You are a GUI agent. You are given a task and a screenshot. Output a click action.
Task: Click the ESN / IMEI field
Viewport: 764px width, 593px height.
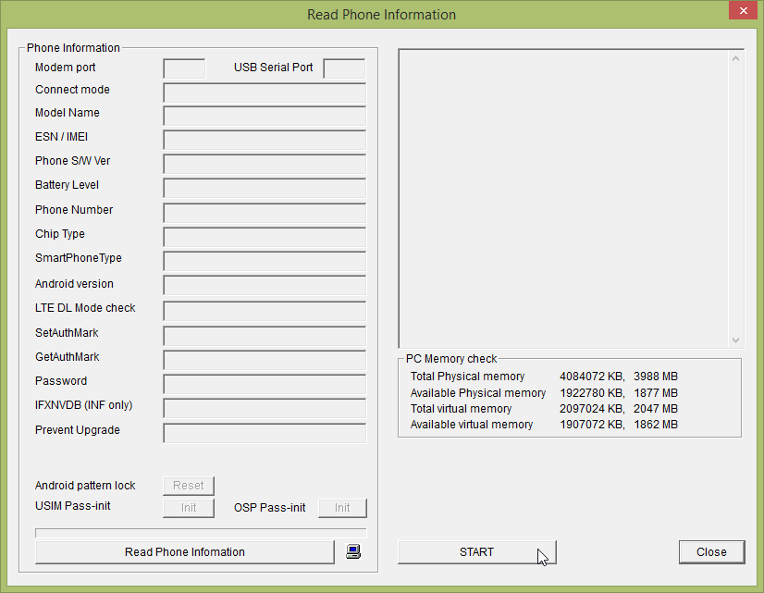(x=265, y=140)
